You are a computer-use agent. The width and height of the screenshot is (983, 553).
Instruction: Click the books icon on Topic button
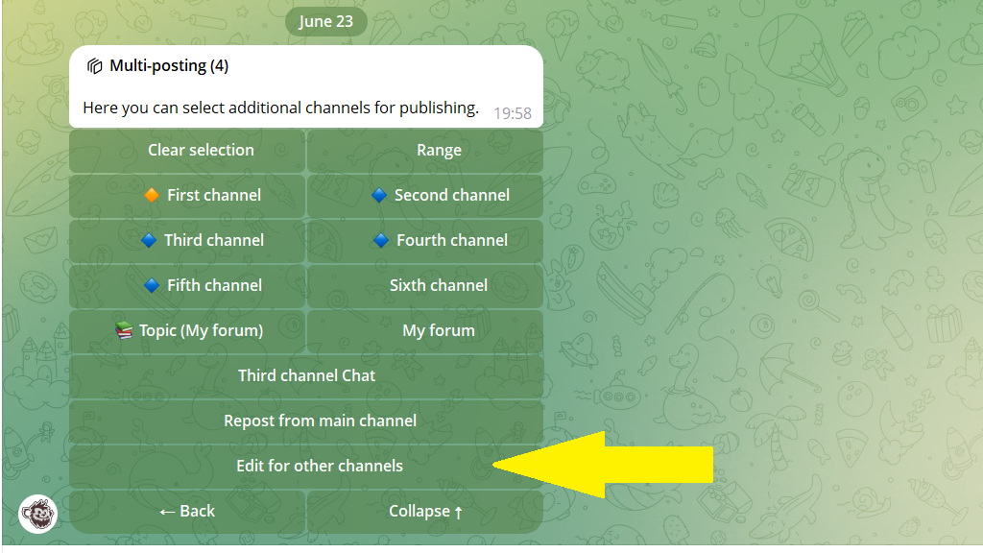click(124, 330)
